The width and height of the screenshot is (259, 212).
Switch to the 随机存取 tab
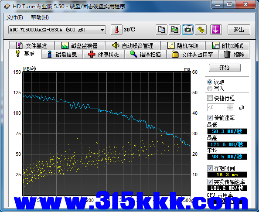tap(183, 46)
